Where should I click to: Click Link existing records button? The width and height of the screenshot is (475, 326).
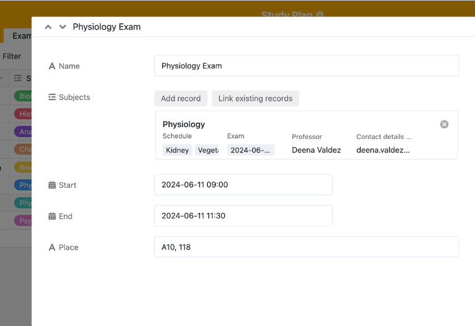click(255, 98)
